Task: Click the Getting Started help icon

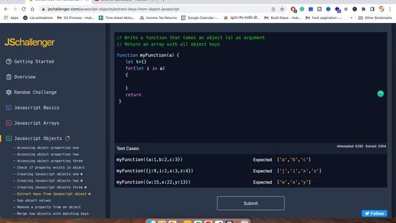Action: coord(9,61)
